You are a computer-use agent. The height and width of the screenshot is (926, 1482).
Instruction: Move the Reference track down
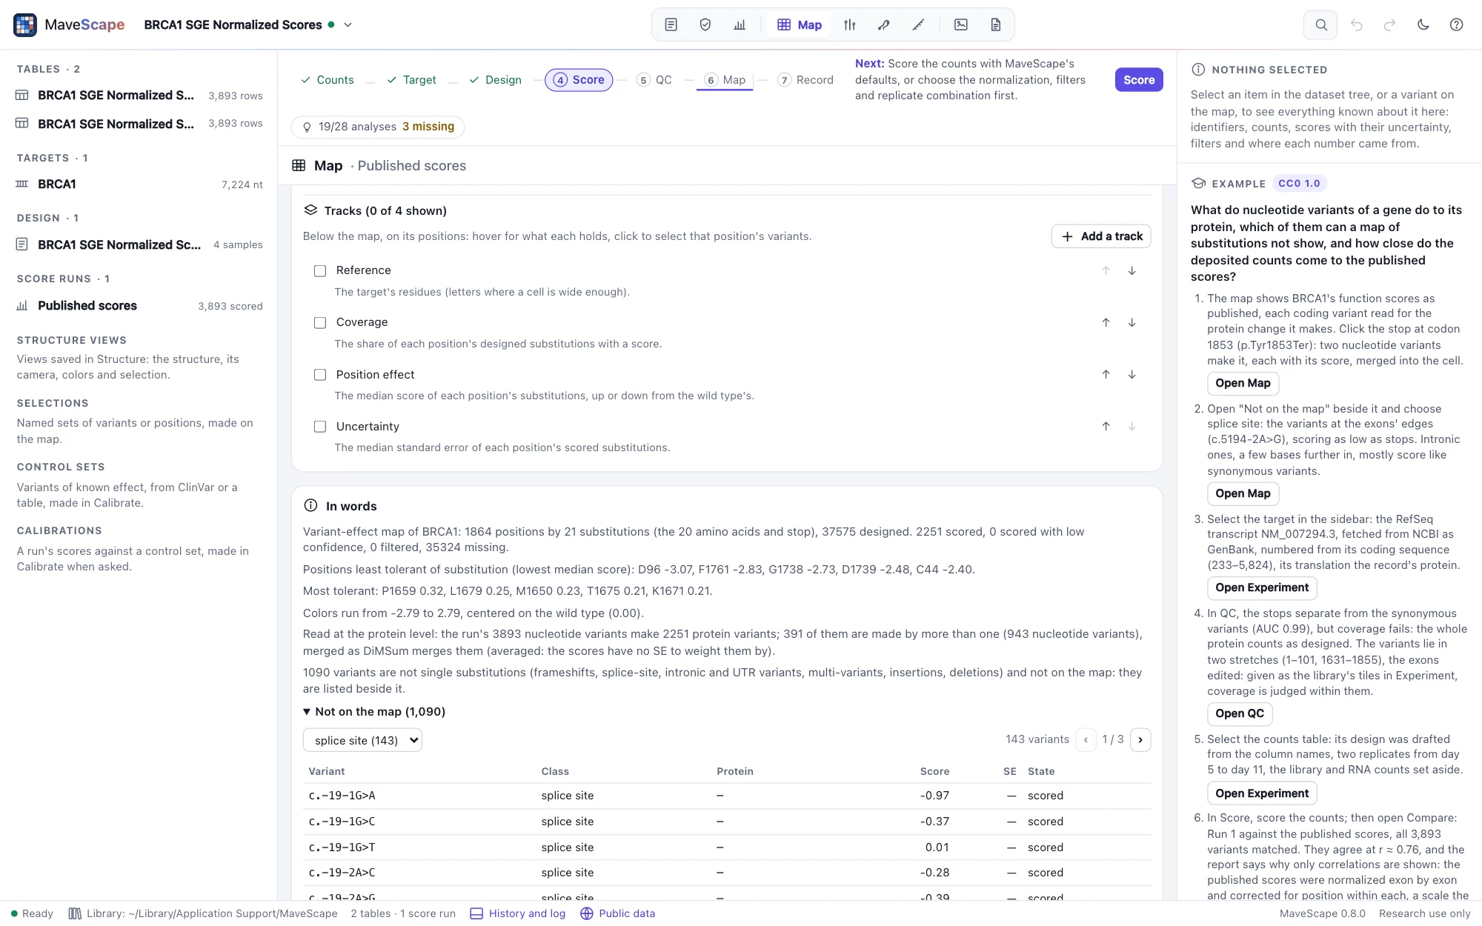click(x=1132, y=270)
